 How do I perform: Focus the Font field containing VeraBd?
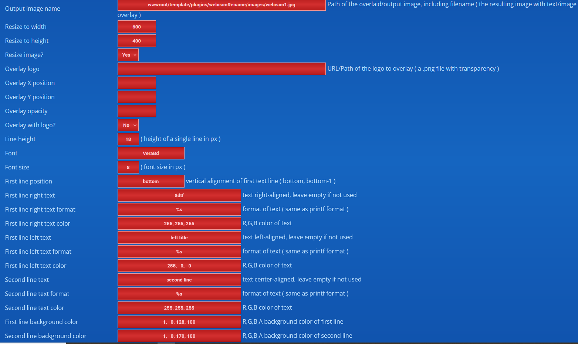tap(151, 153)
